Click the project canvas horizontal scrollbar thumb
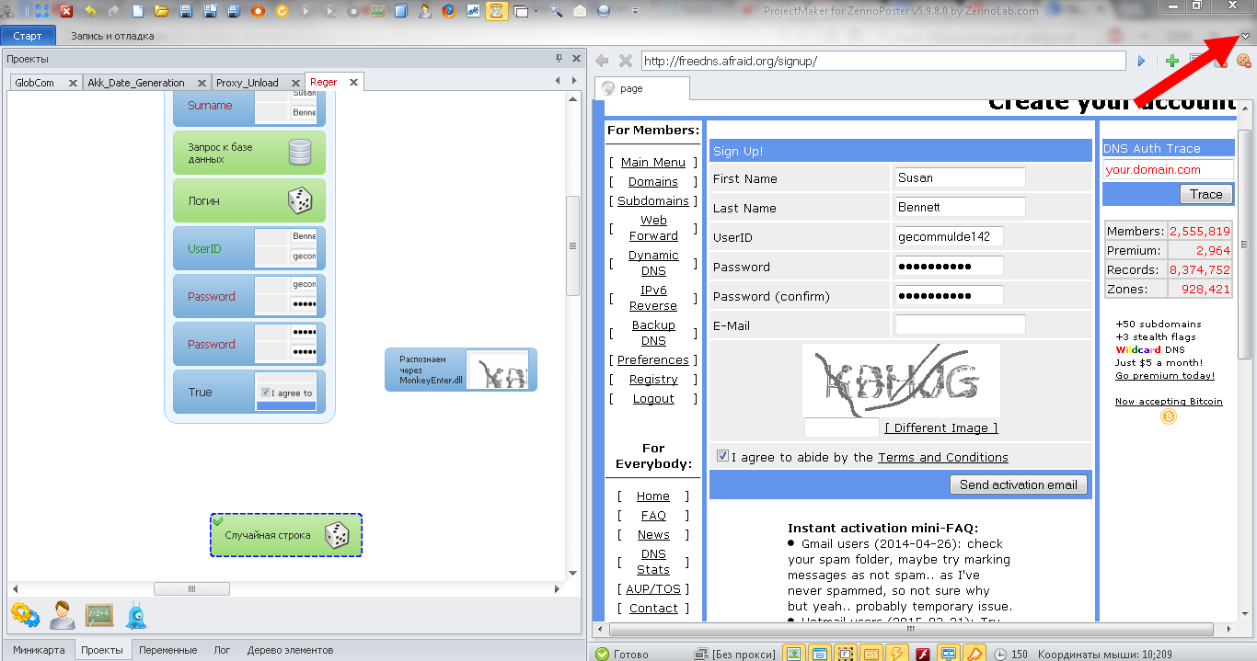Image resolution: width=1257 pixels, height=661 pixels. coord(191,588)
